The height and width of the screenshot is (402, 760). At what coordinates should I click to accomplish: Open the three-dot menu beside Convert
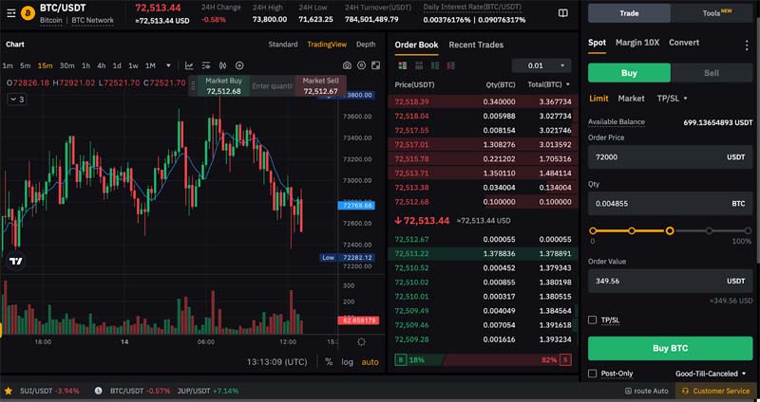tap(747, 46)
